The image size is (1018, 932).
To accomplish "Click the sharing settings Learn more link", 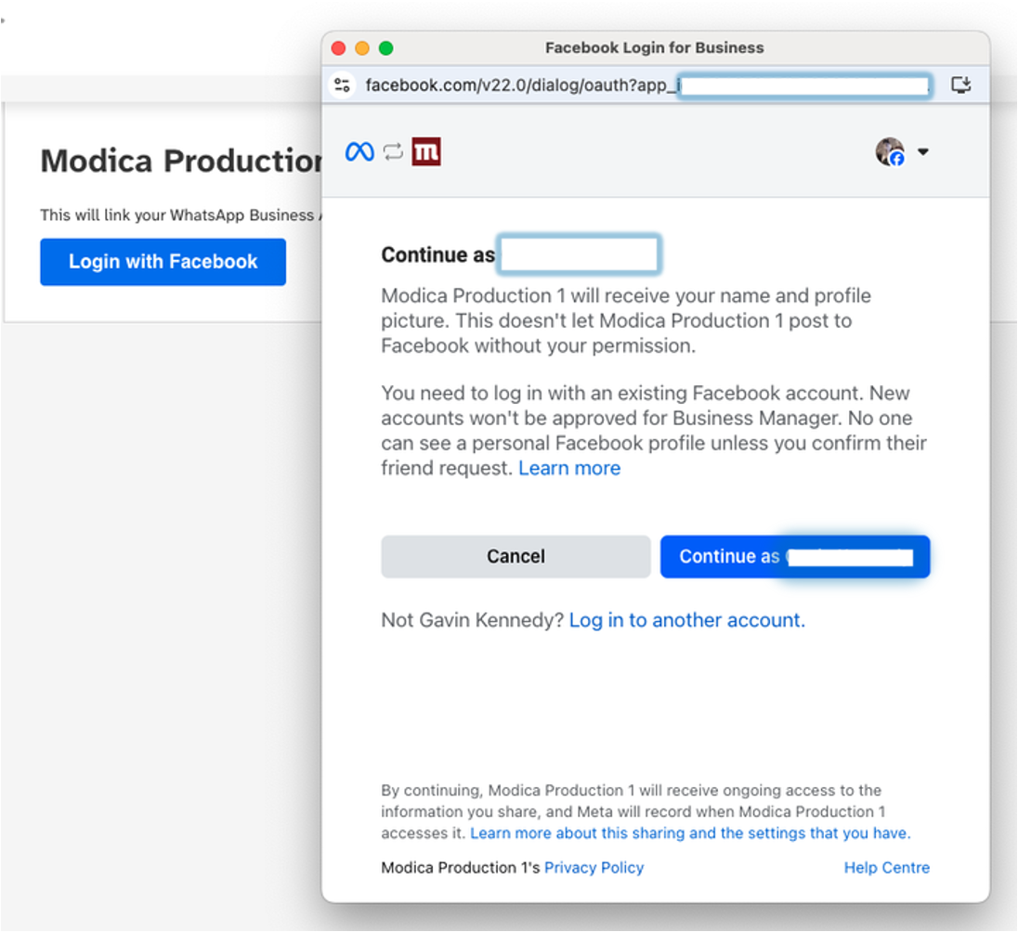I will pos(691,833).
